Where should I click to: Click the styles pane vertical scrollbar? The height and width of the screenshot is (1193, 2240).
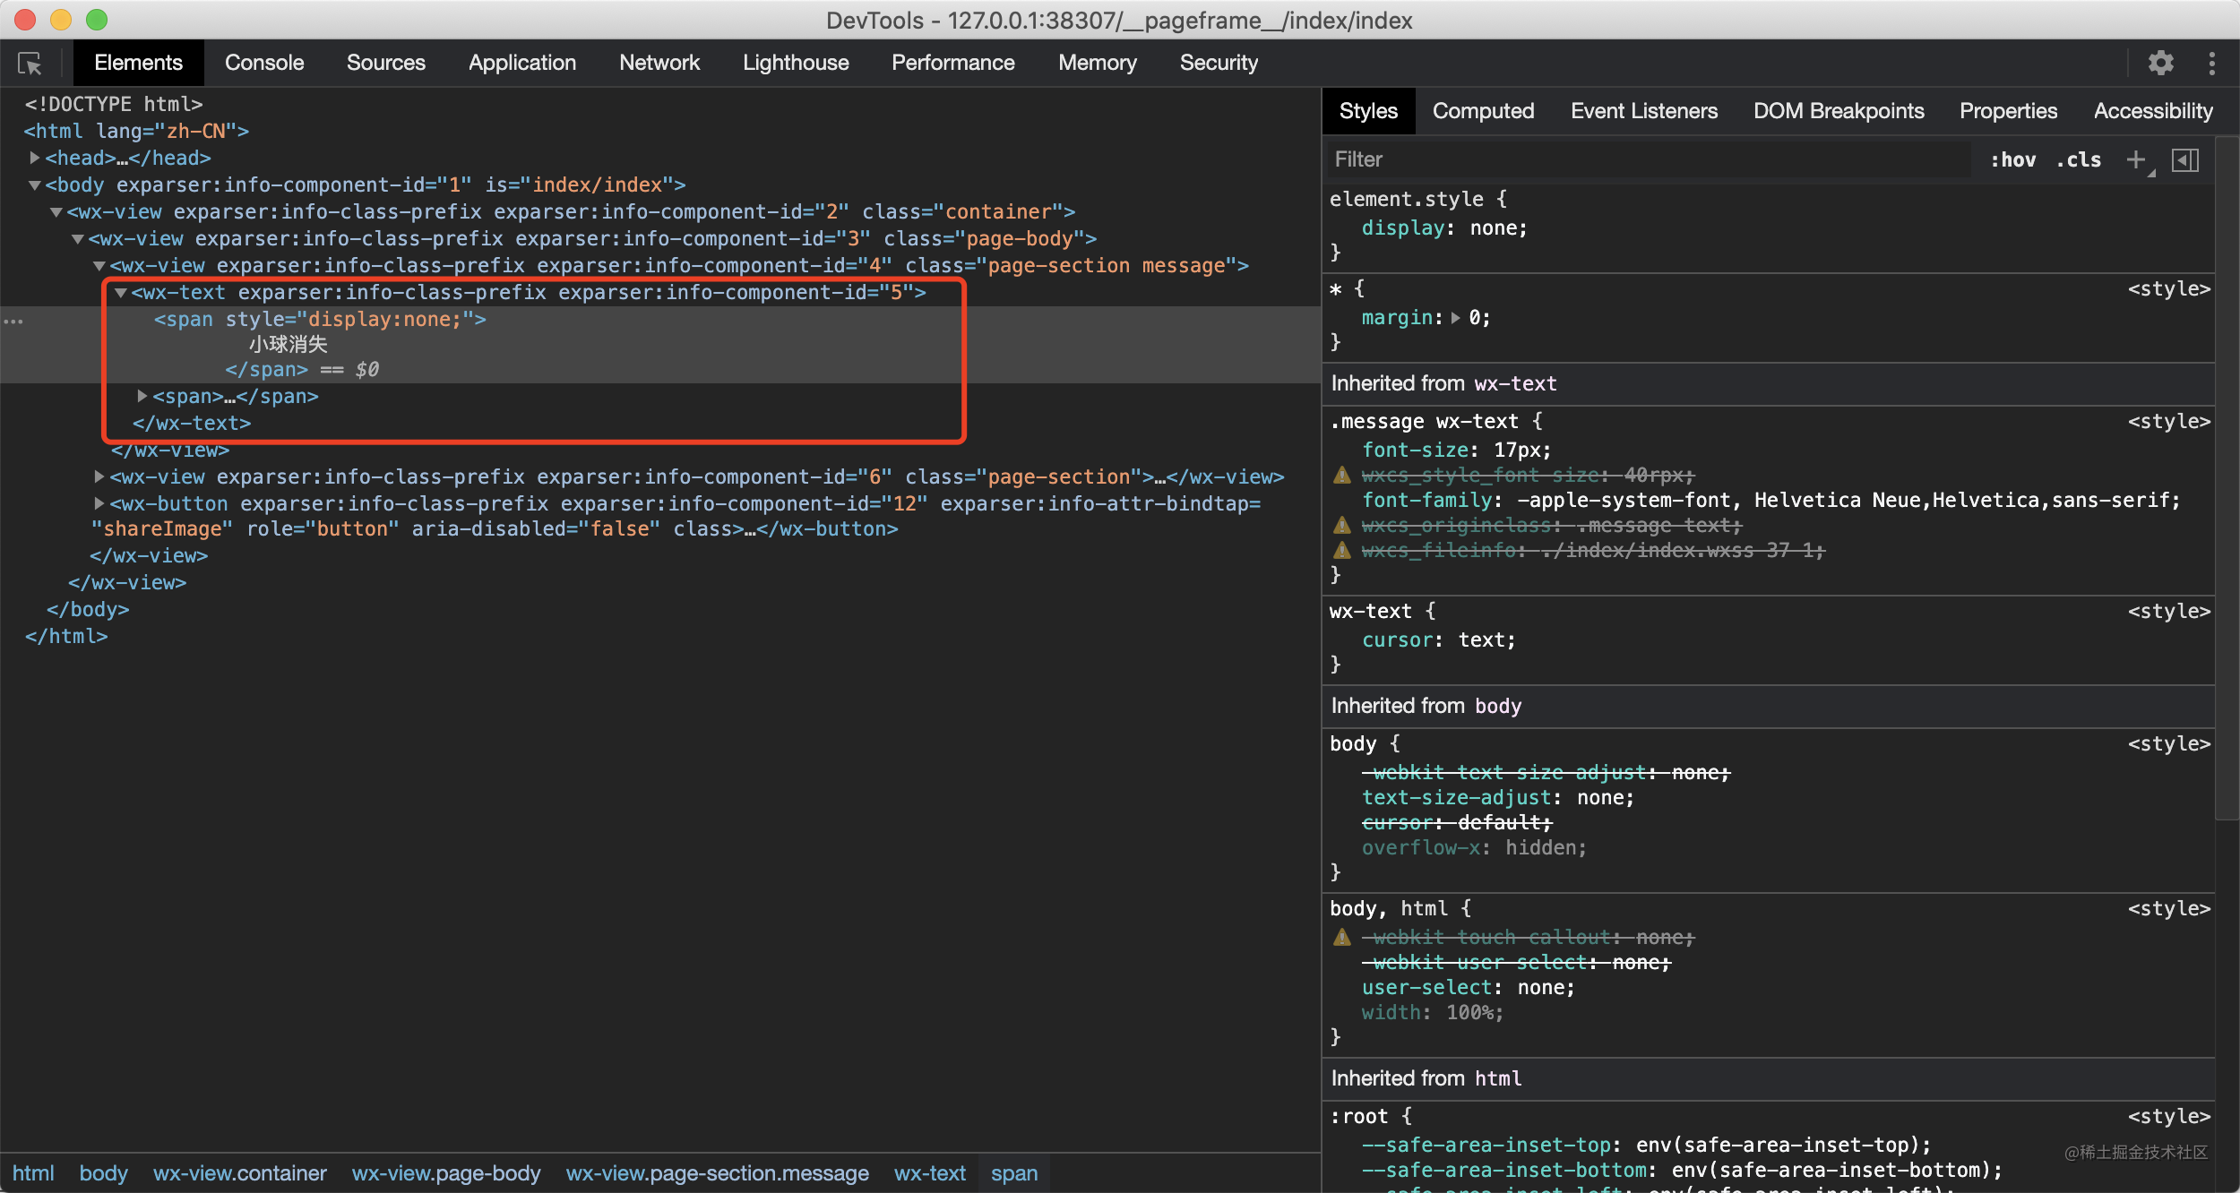click(2227, 476)
